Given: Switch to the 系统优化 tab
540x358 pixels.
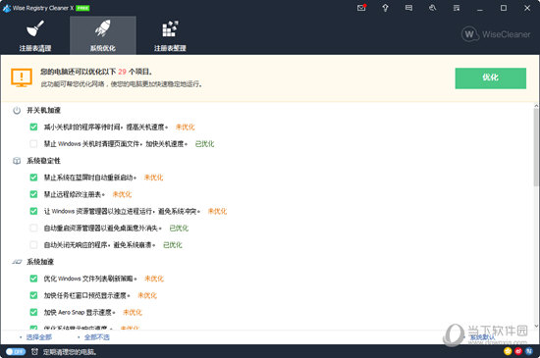Looking at the screenshot, I should pos(103,35).
